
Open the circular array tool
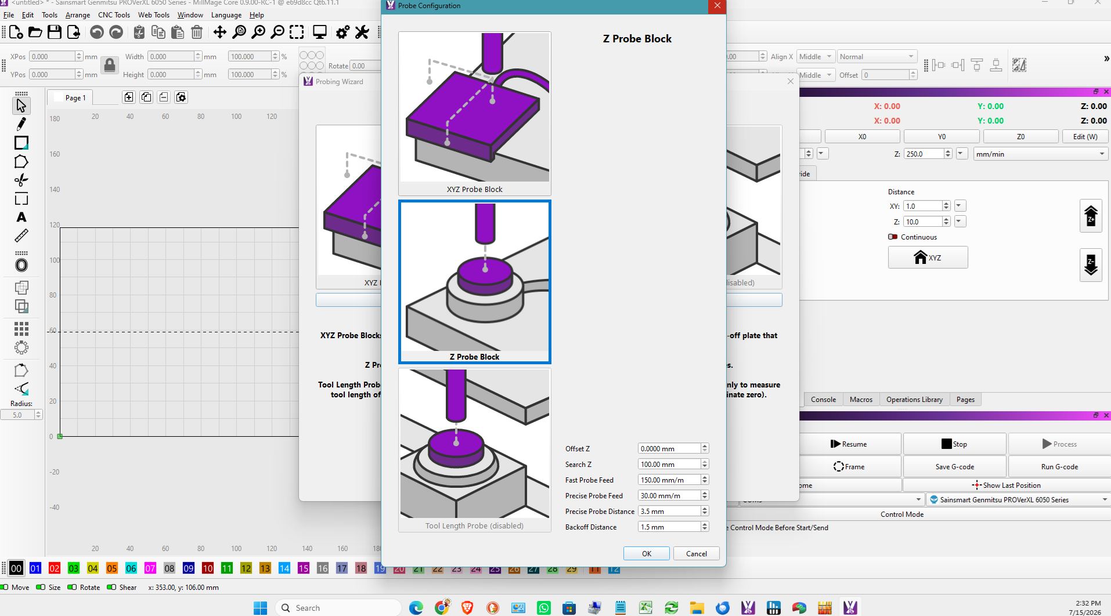tap(21, 348)
